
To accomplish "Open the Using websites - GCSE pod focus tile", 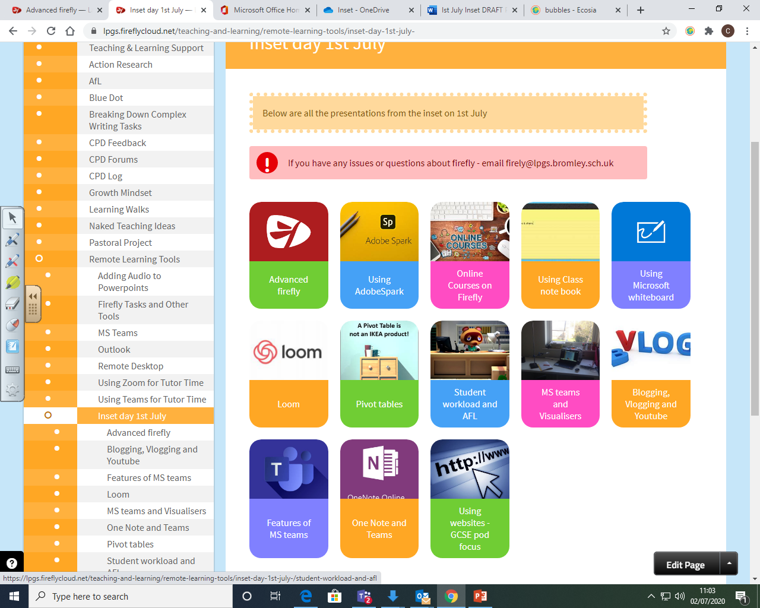I will 470,499.
